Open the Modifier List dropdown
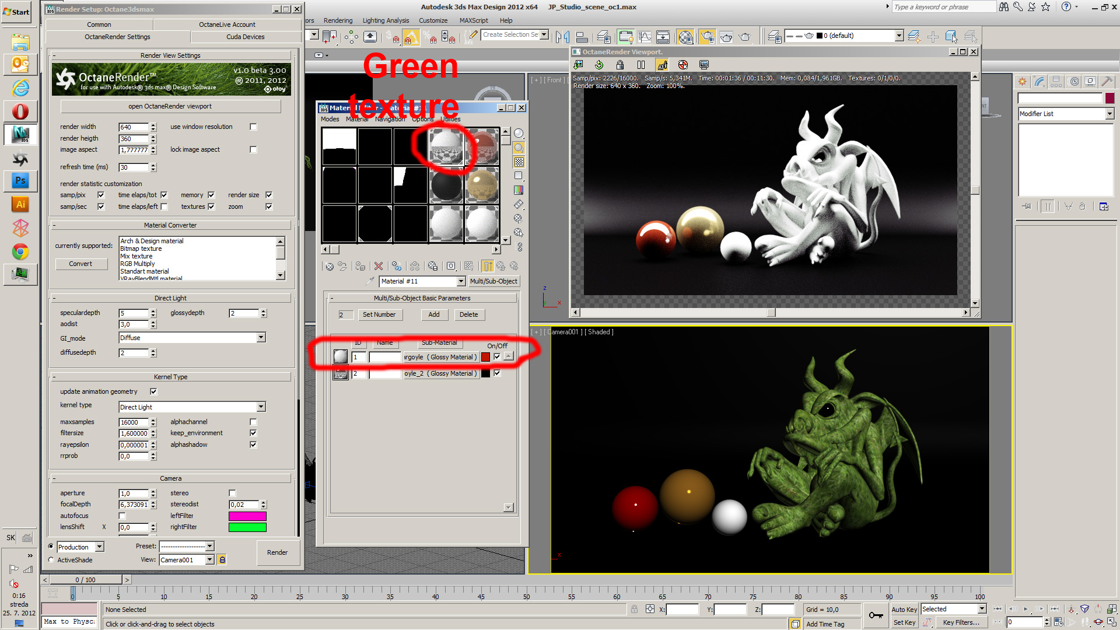The height and width of the screenshot is (630, 1120). coord(1109,114)
